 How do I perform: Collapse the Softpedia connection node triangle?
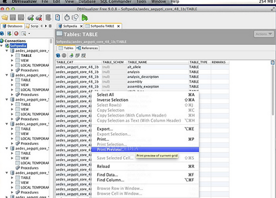tap(2, 46)
